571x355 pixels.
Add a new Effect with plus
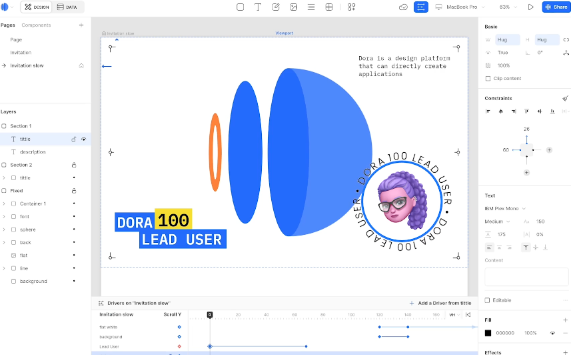coord(565,352)
